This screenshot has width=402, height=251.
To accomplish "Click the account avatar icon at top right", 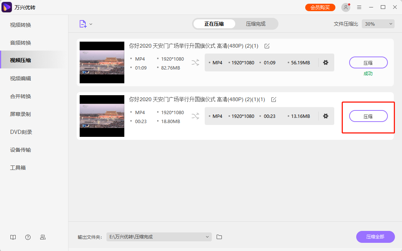I will tap(345, 7).
